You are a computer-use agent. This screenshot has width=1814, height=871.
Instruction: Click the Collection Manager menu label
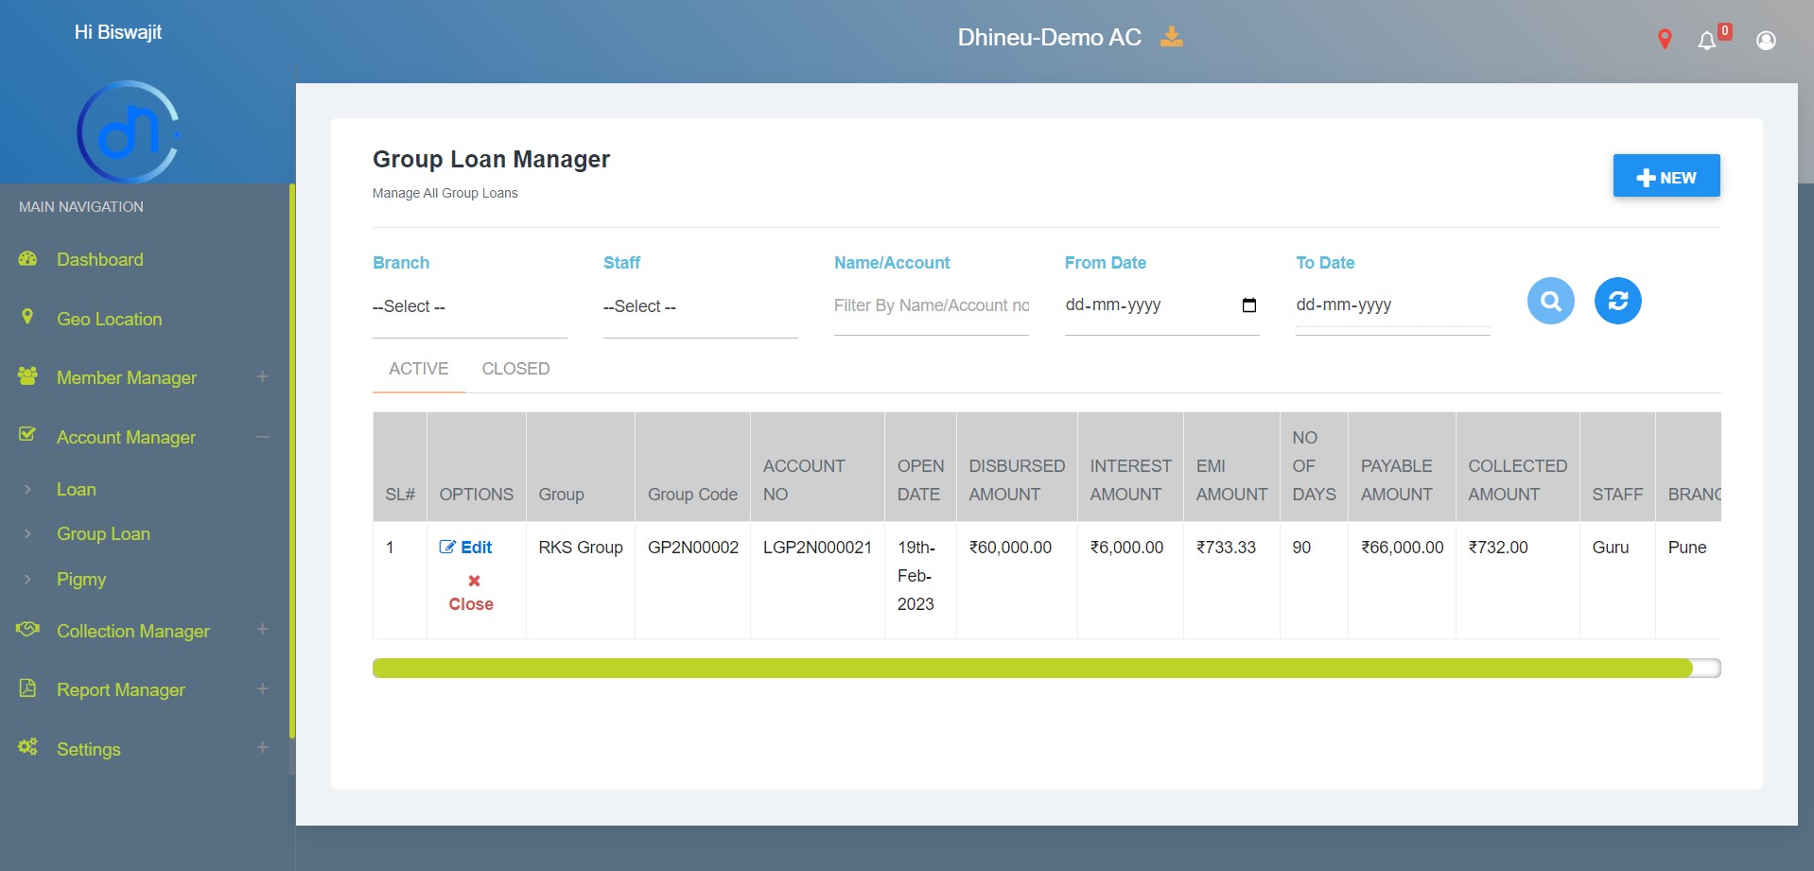tap(132, 631)
